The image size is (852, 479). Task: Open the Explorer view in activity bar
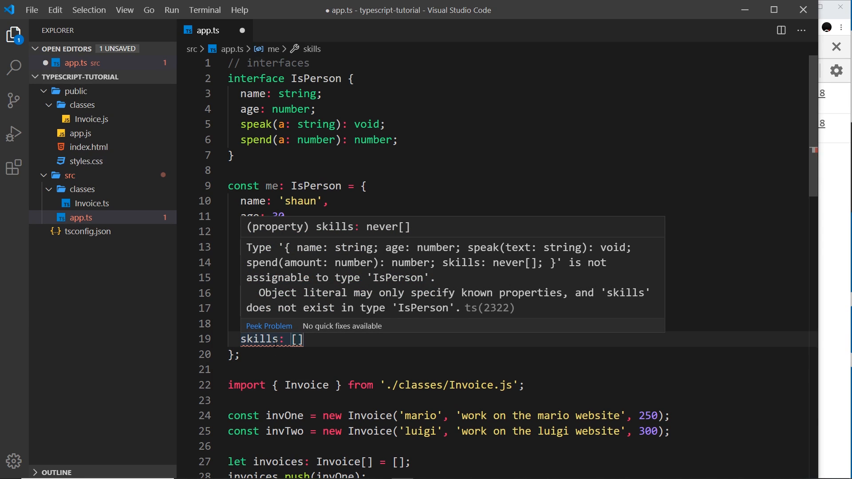pyautogui.click(x=14, y=35)
